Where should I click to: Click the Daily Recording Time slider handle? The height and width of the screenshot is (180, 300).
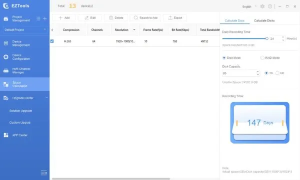tap(266, 38)
